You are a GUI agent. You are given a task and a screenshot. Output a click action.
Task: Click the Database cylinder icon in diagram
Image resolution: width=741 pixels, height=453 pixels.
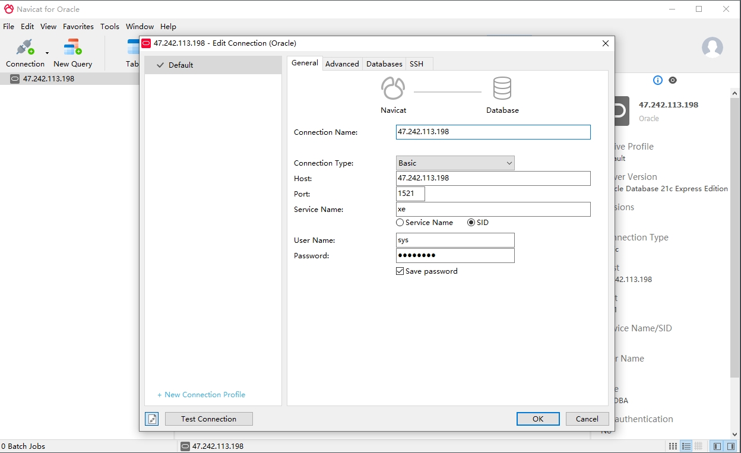pos(502,88)
